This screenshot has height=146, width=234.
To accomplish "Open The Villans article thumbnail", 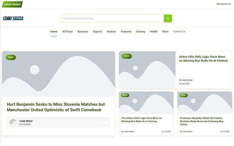I will (146, 103).
